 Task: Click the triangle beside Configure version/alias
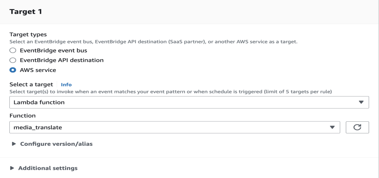pos(14,144)
